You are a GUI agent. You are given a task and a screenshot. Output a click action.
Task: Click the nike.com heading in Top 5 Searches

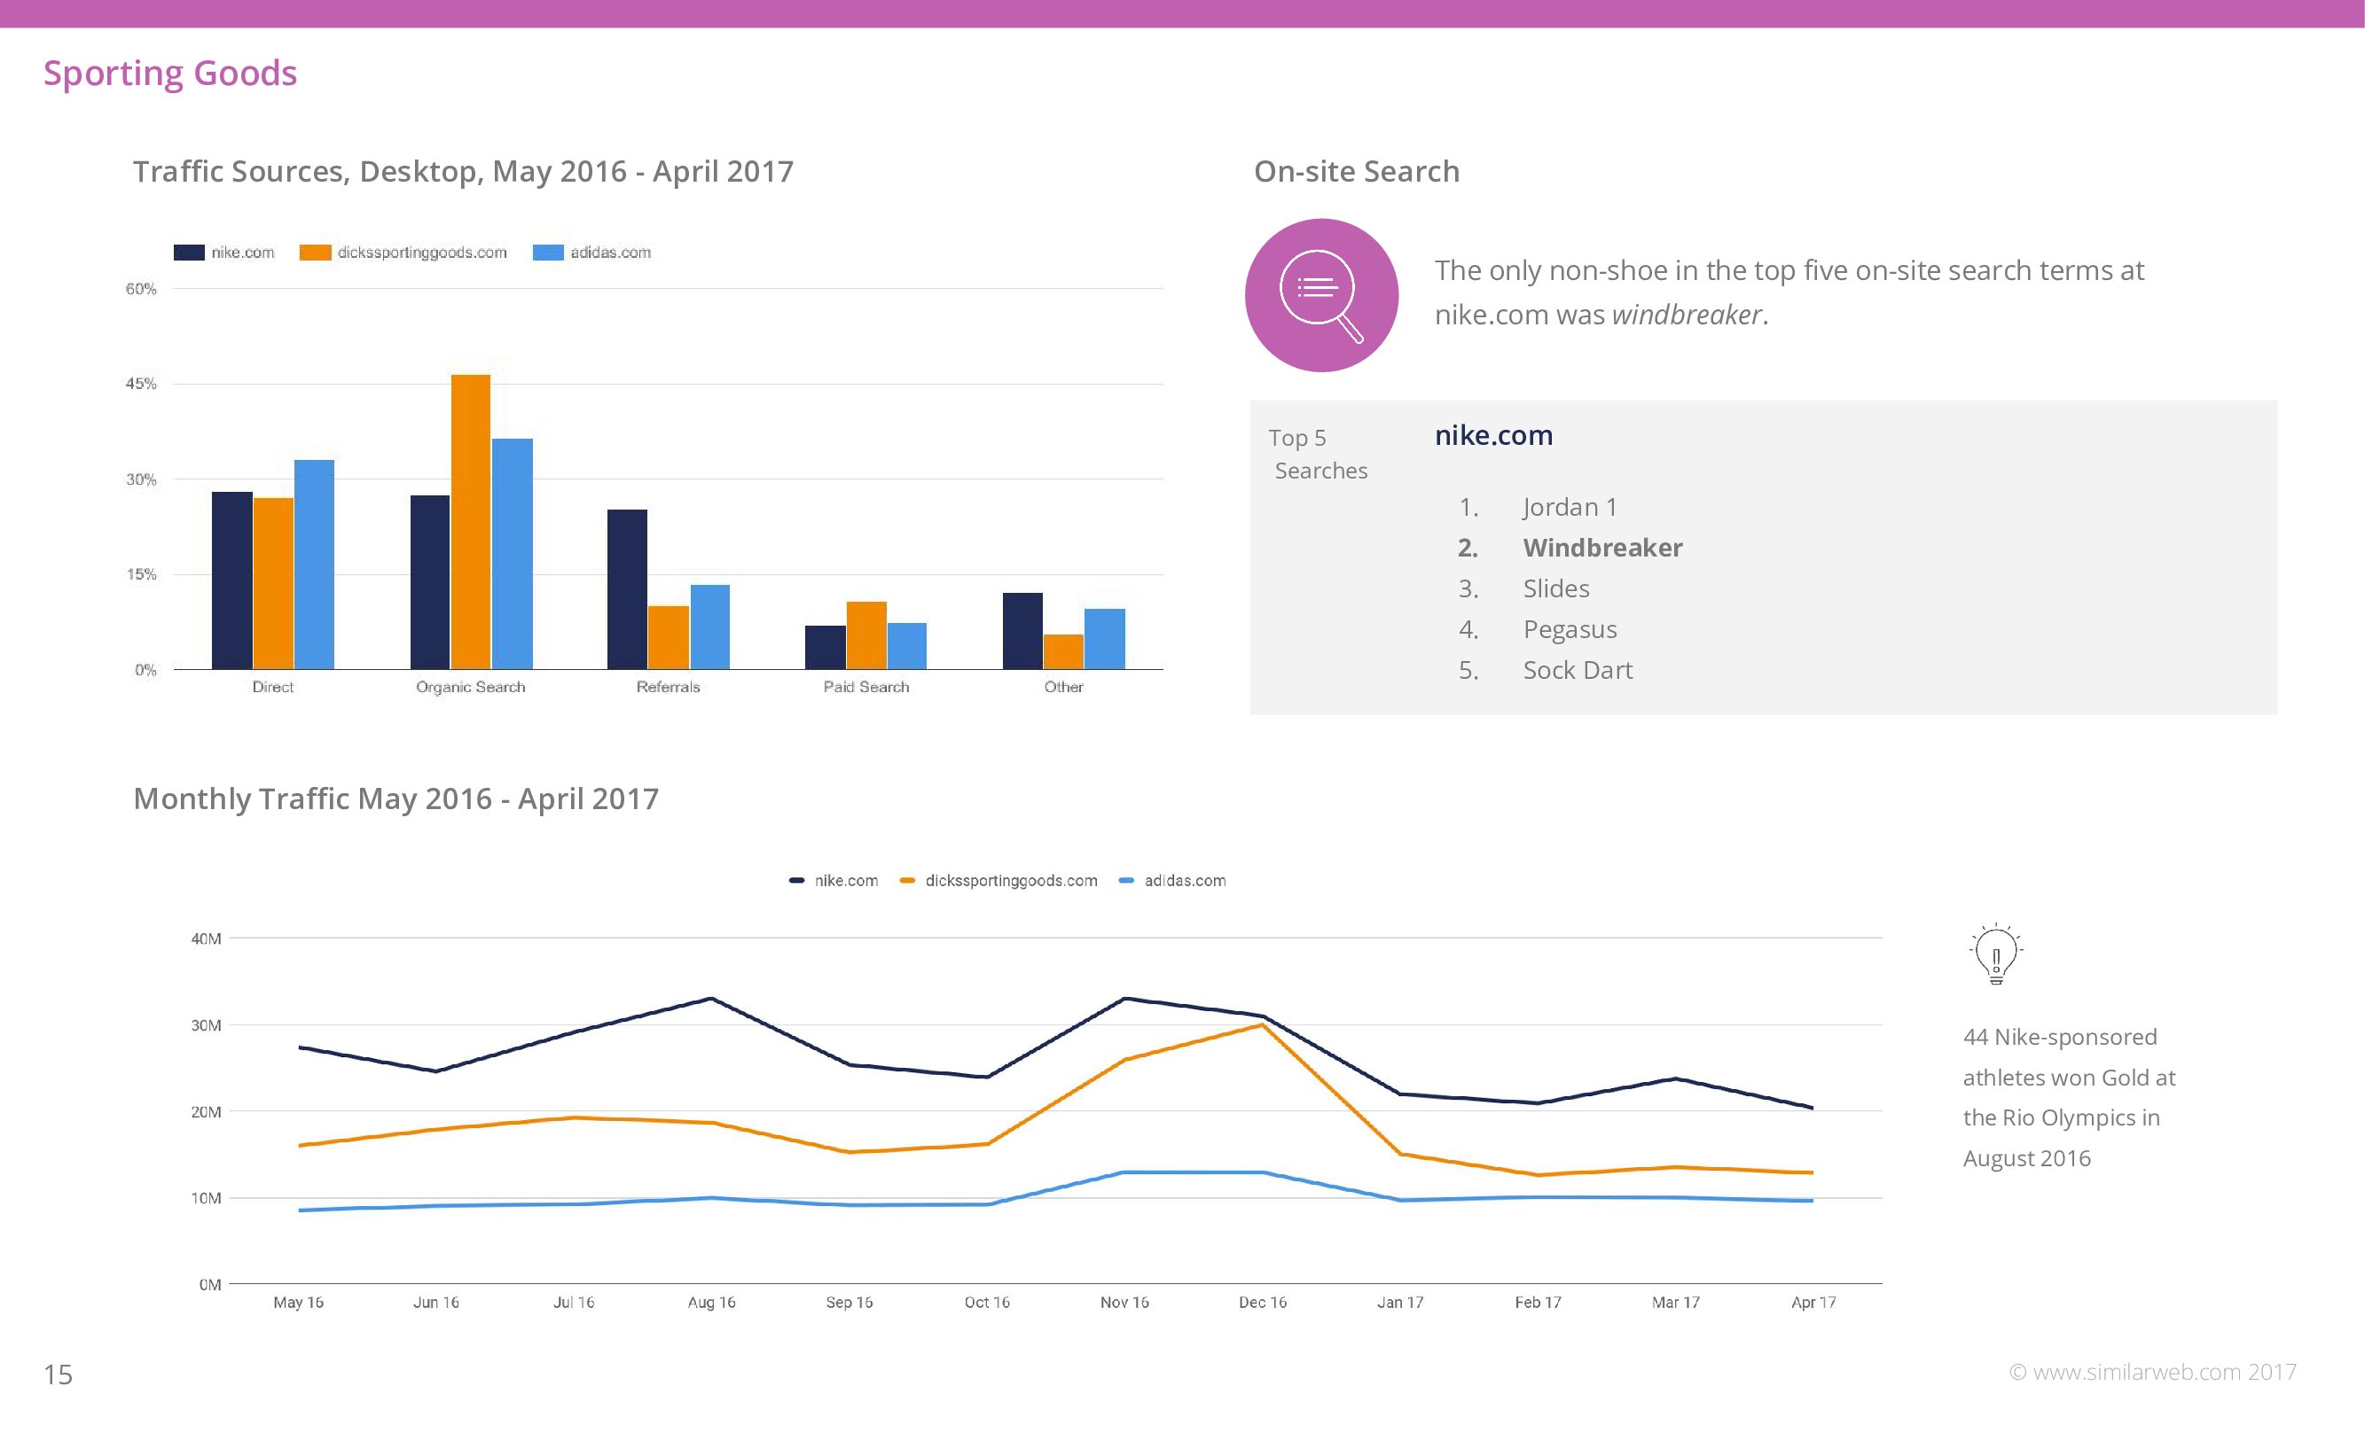(1492, 435)
